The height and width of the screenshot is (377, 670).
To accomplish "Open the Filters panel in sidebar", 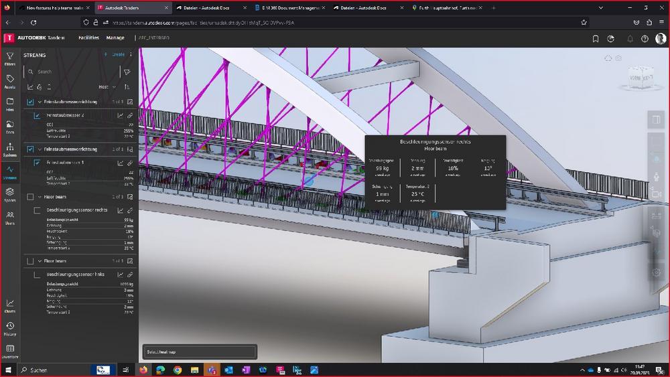I will [10, 58].
